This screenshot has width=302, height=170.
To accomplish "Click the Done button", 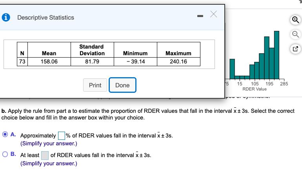I will pos(122,85).
